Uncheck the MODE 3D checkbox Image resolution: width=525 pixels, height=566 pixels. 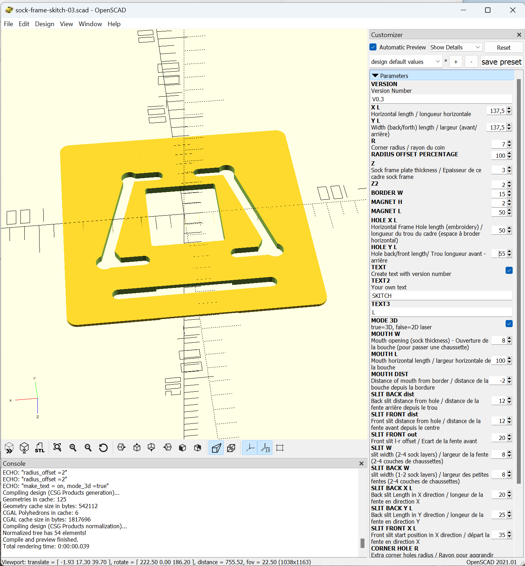click(509, 324)
